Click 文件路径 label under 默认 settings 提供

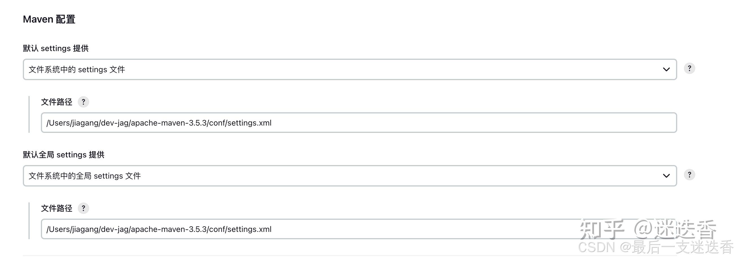coord(56,102)
